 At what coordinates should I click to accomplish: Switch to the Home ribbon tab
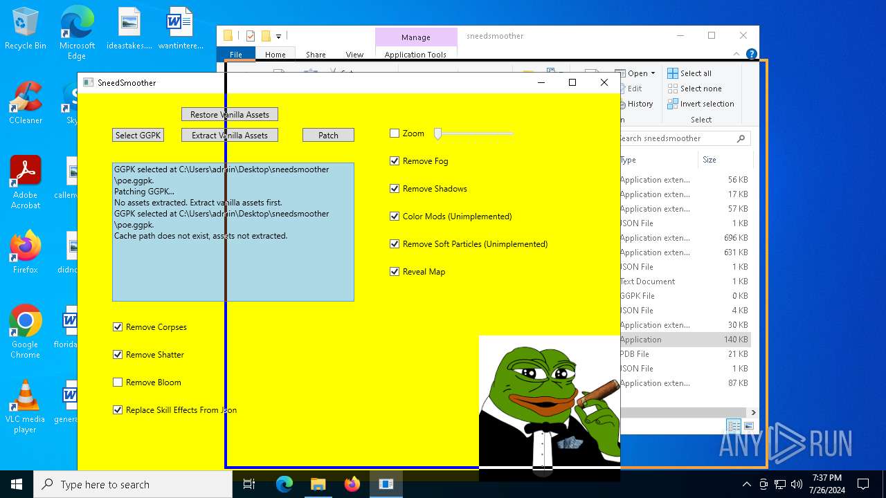tap(275, 55)
